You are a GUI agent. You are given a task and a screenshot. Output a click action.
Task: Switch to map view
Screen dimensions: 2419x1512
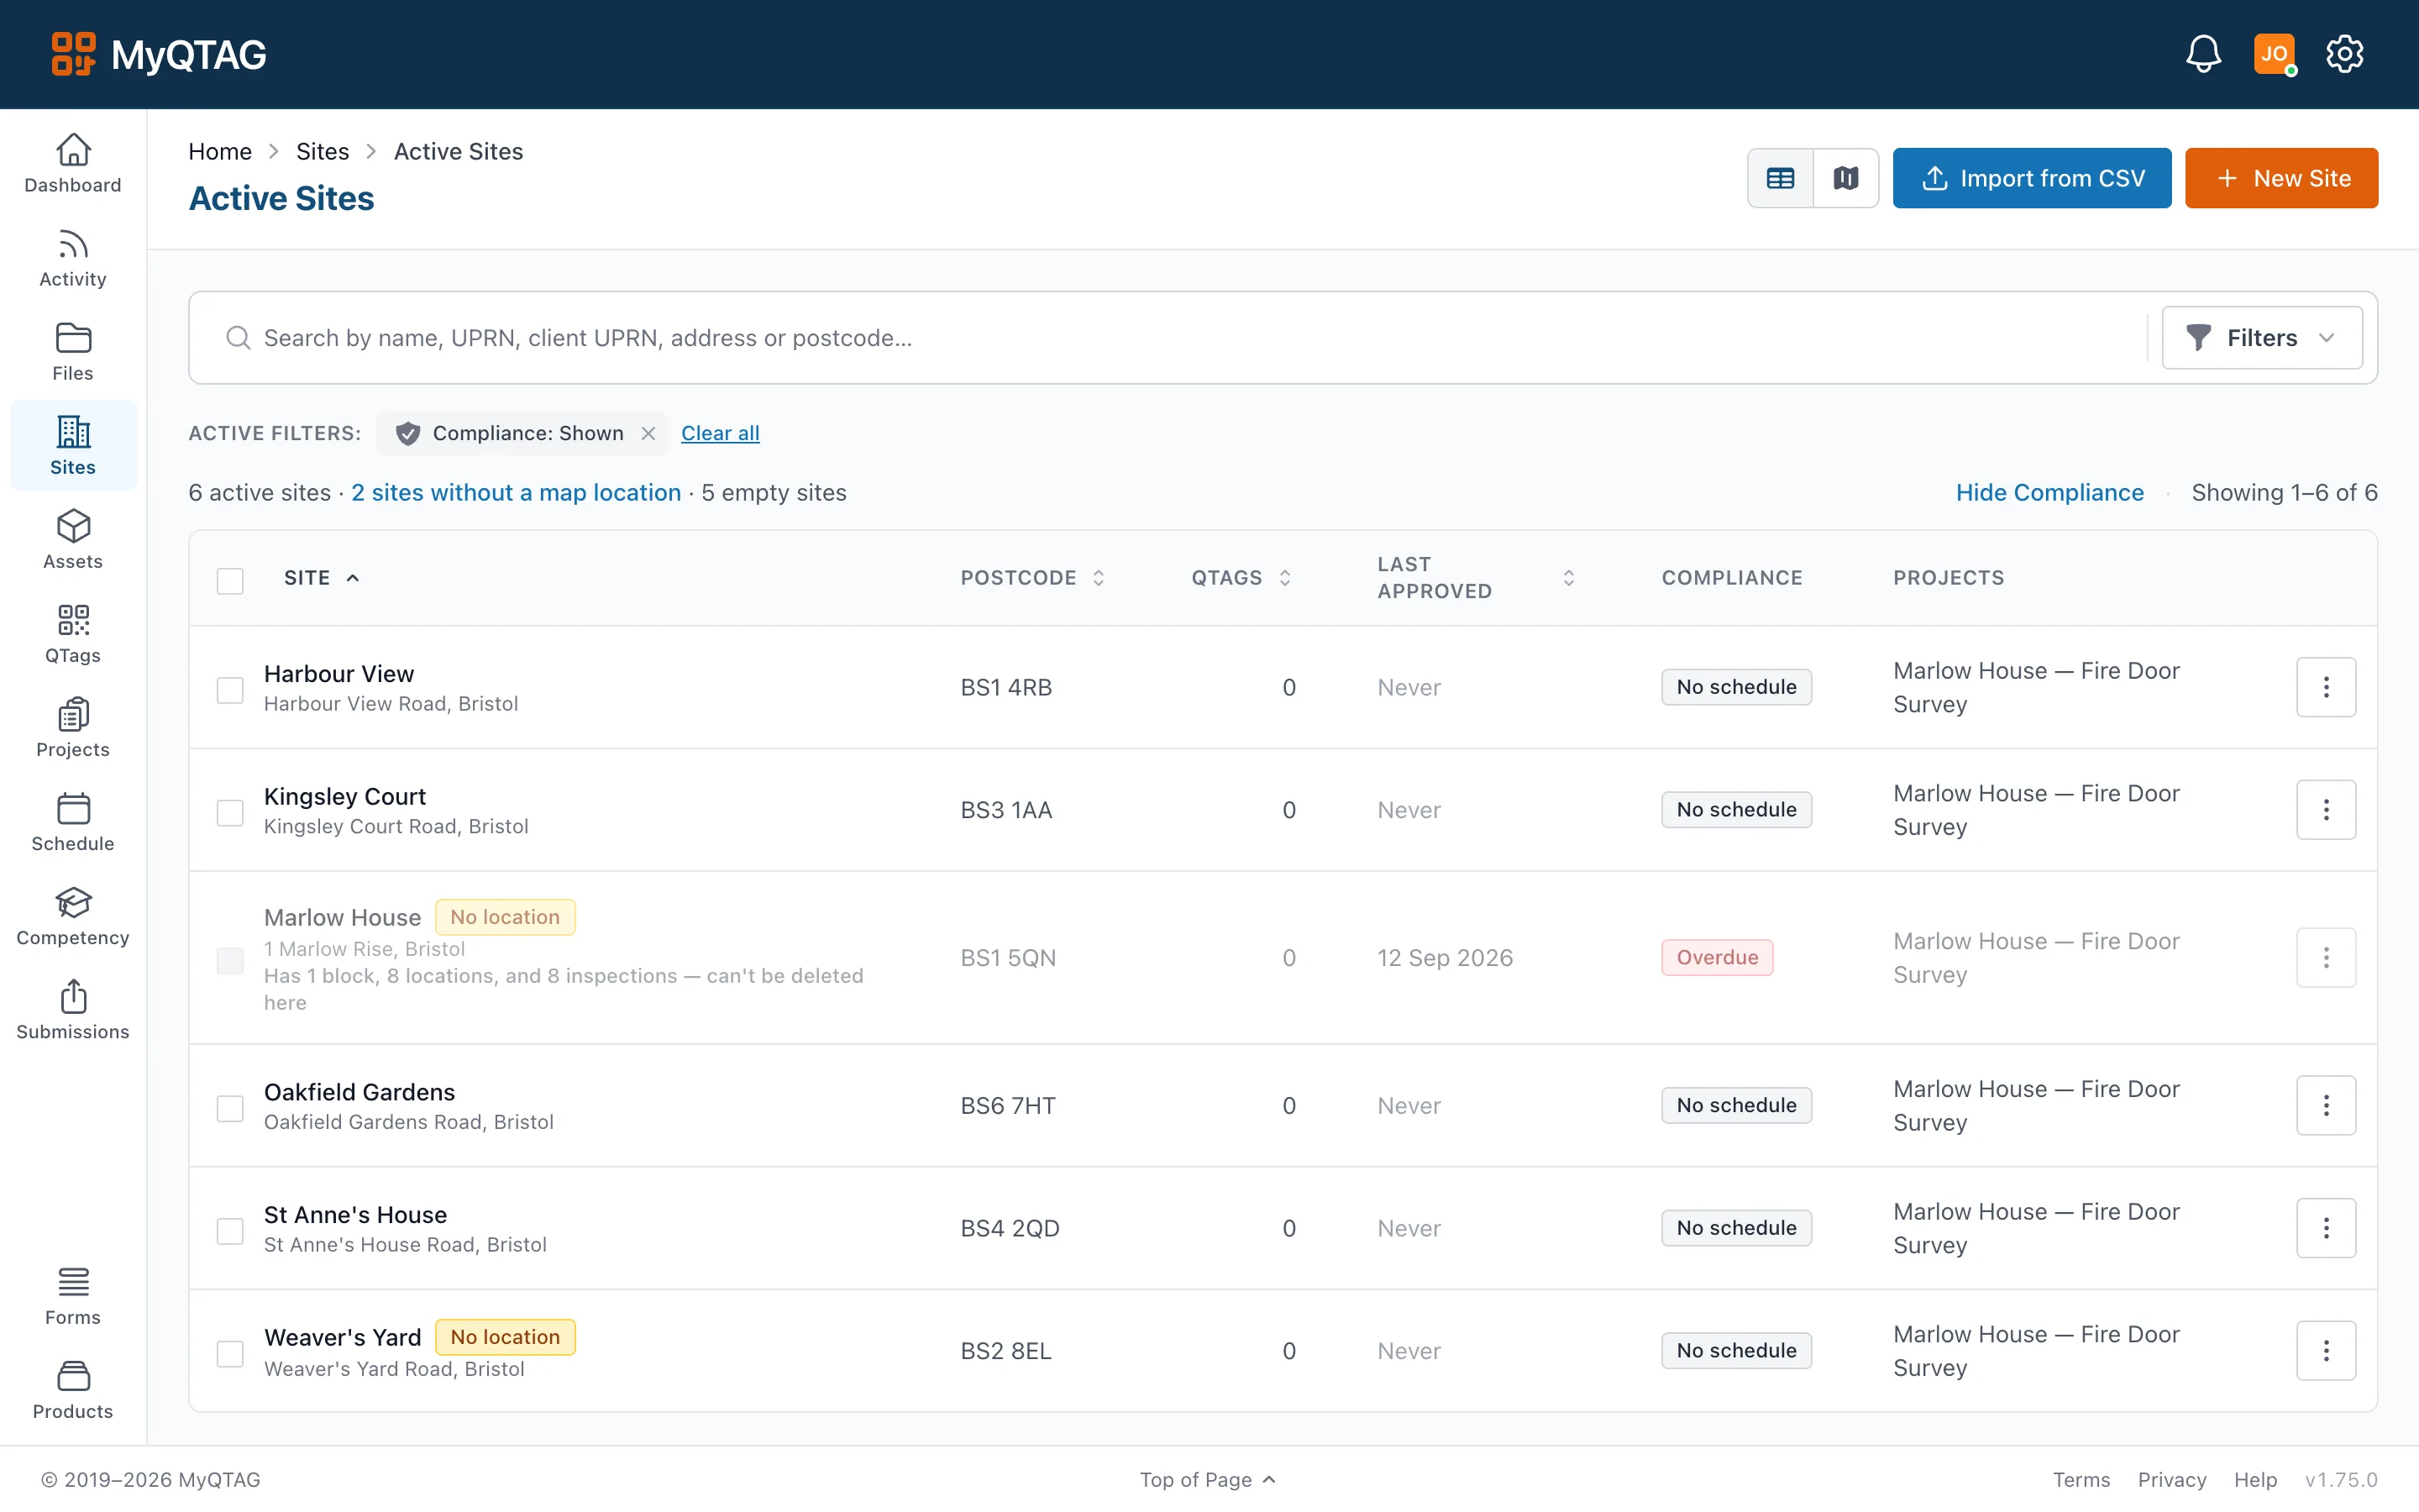pyautogui.click(x=1845, y=178)
